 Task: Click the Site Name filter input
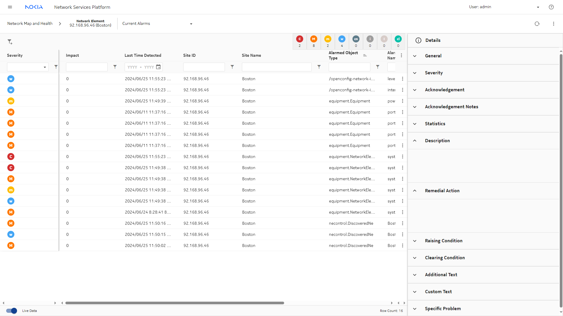[277, 67]
